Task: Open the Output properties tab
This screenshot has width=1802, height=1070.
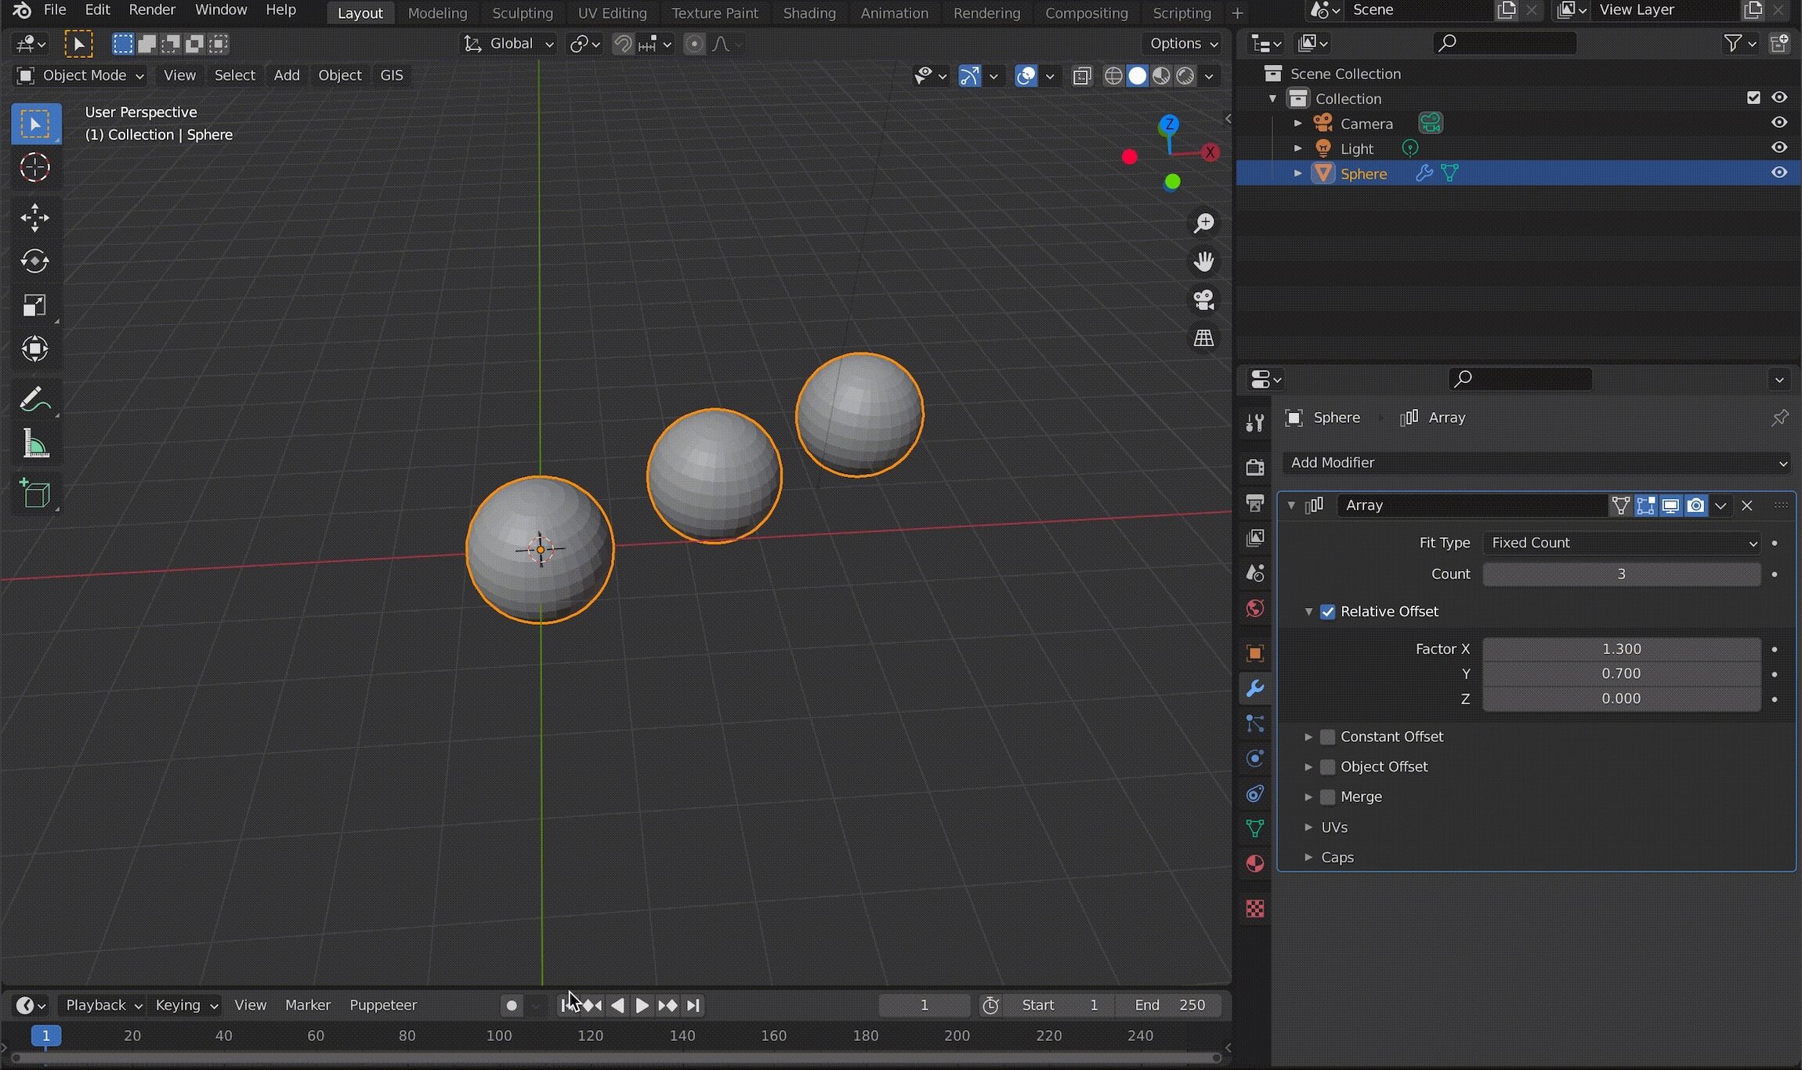Action: tap(1255, 503)
